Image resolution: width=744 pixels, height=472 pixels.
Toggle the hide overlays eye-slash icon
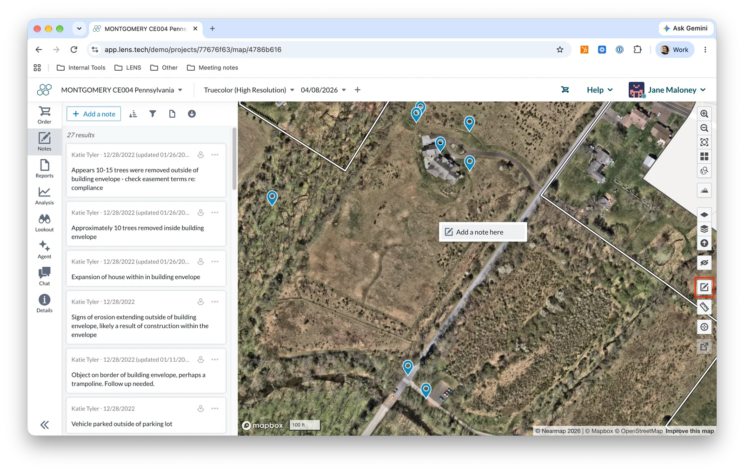point(704,263)
